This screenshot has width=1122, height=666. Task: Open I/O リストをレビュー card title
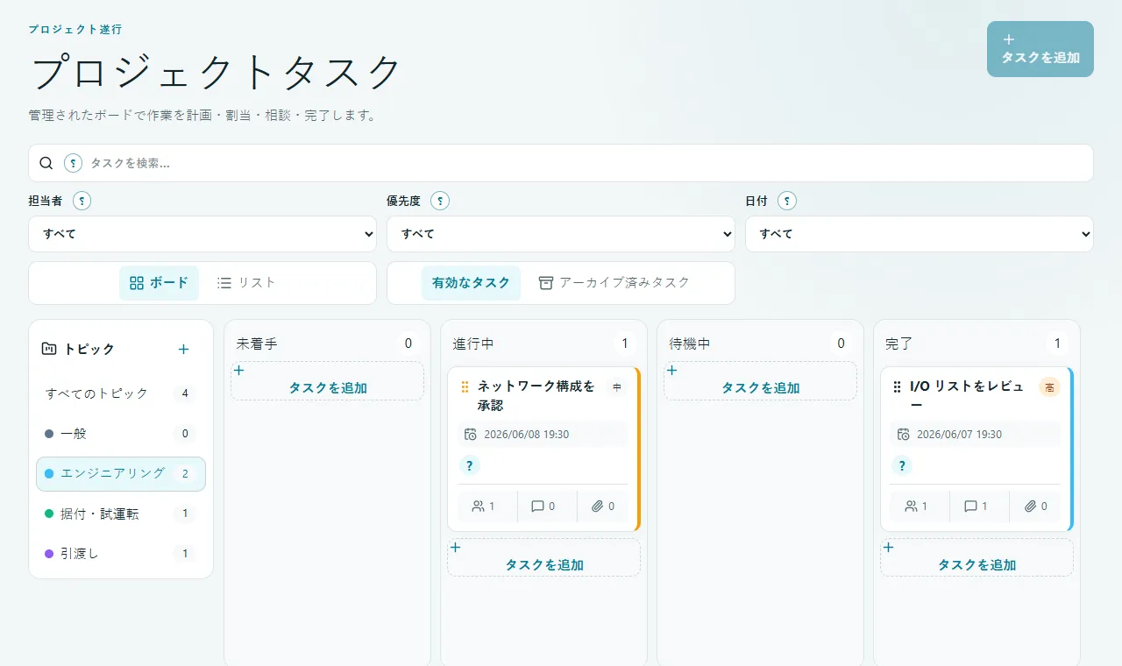(968, 396)
